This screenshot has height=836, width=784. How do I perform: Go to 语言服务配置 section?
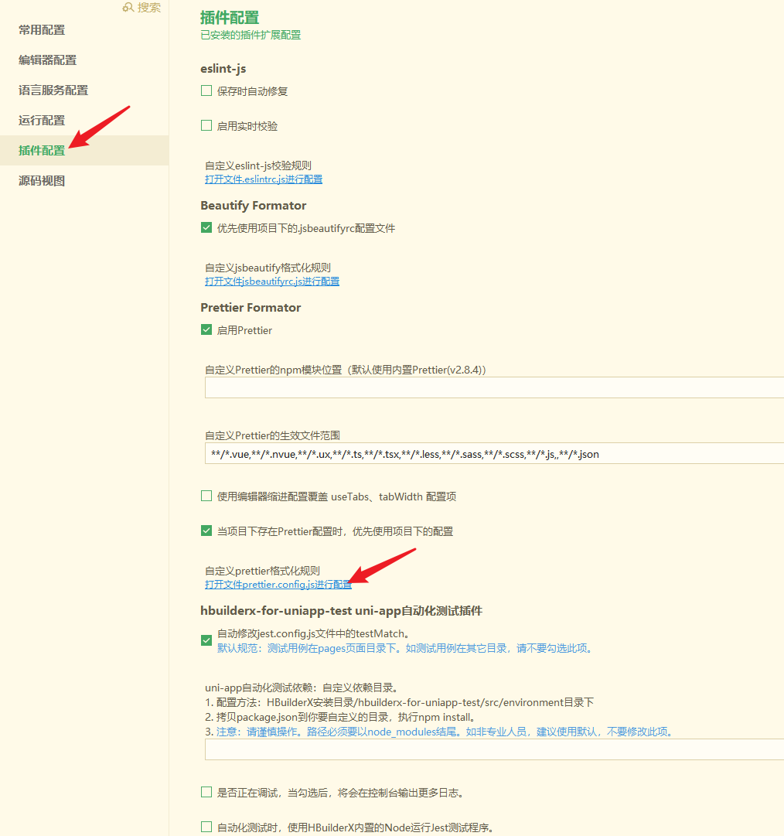tap(53, 90)
